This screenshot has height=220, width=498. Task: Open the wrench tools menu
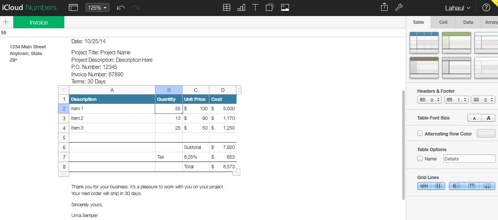(x=399, y=7)
